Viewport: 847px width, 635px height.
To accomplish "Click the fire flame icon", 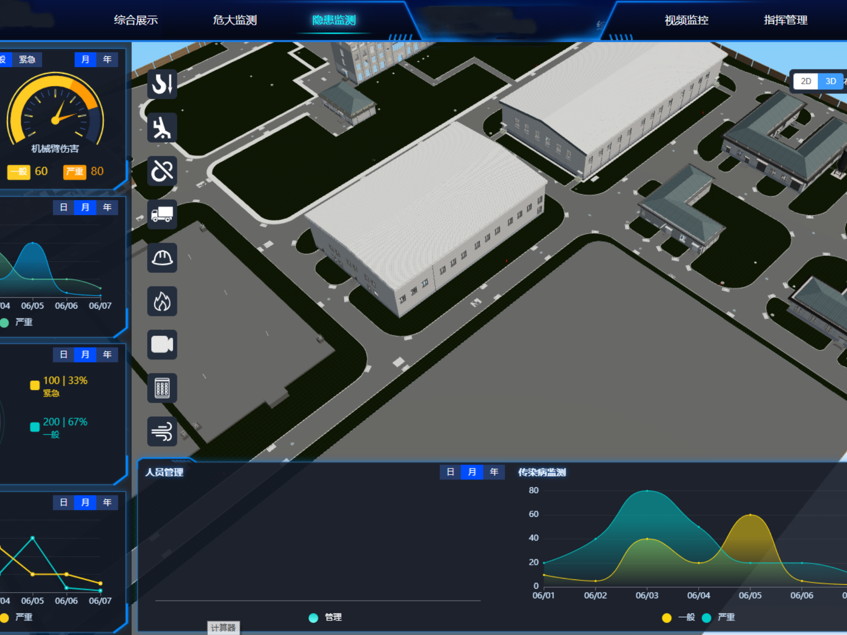I will pyautogui.click(x=162, y=302).
